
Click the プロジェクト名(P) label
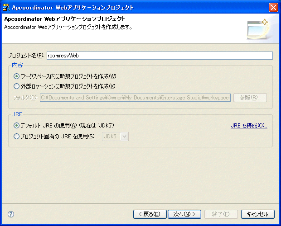tap(26, 56)
